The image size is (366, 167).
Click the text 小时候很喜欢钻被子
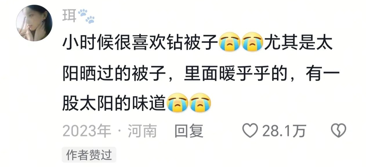pos(140,43)
